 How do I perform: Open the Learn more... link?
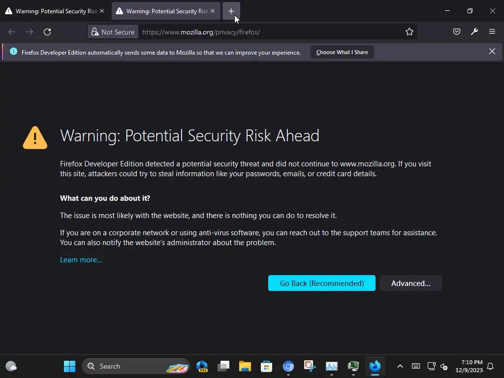[x=81, y=260]
